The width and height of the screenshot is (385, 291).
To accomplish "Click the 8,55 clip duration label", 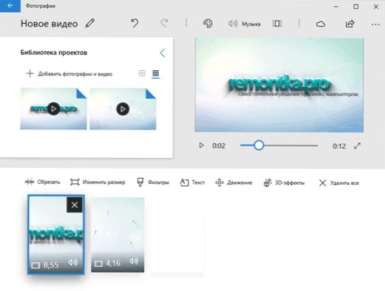I will pos(51,265).
